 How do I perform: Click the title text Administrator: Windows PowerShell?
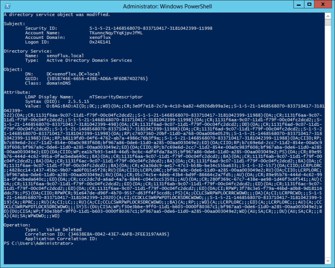(167, 6)
